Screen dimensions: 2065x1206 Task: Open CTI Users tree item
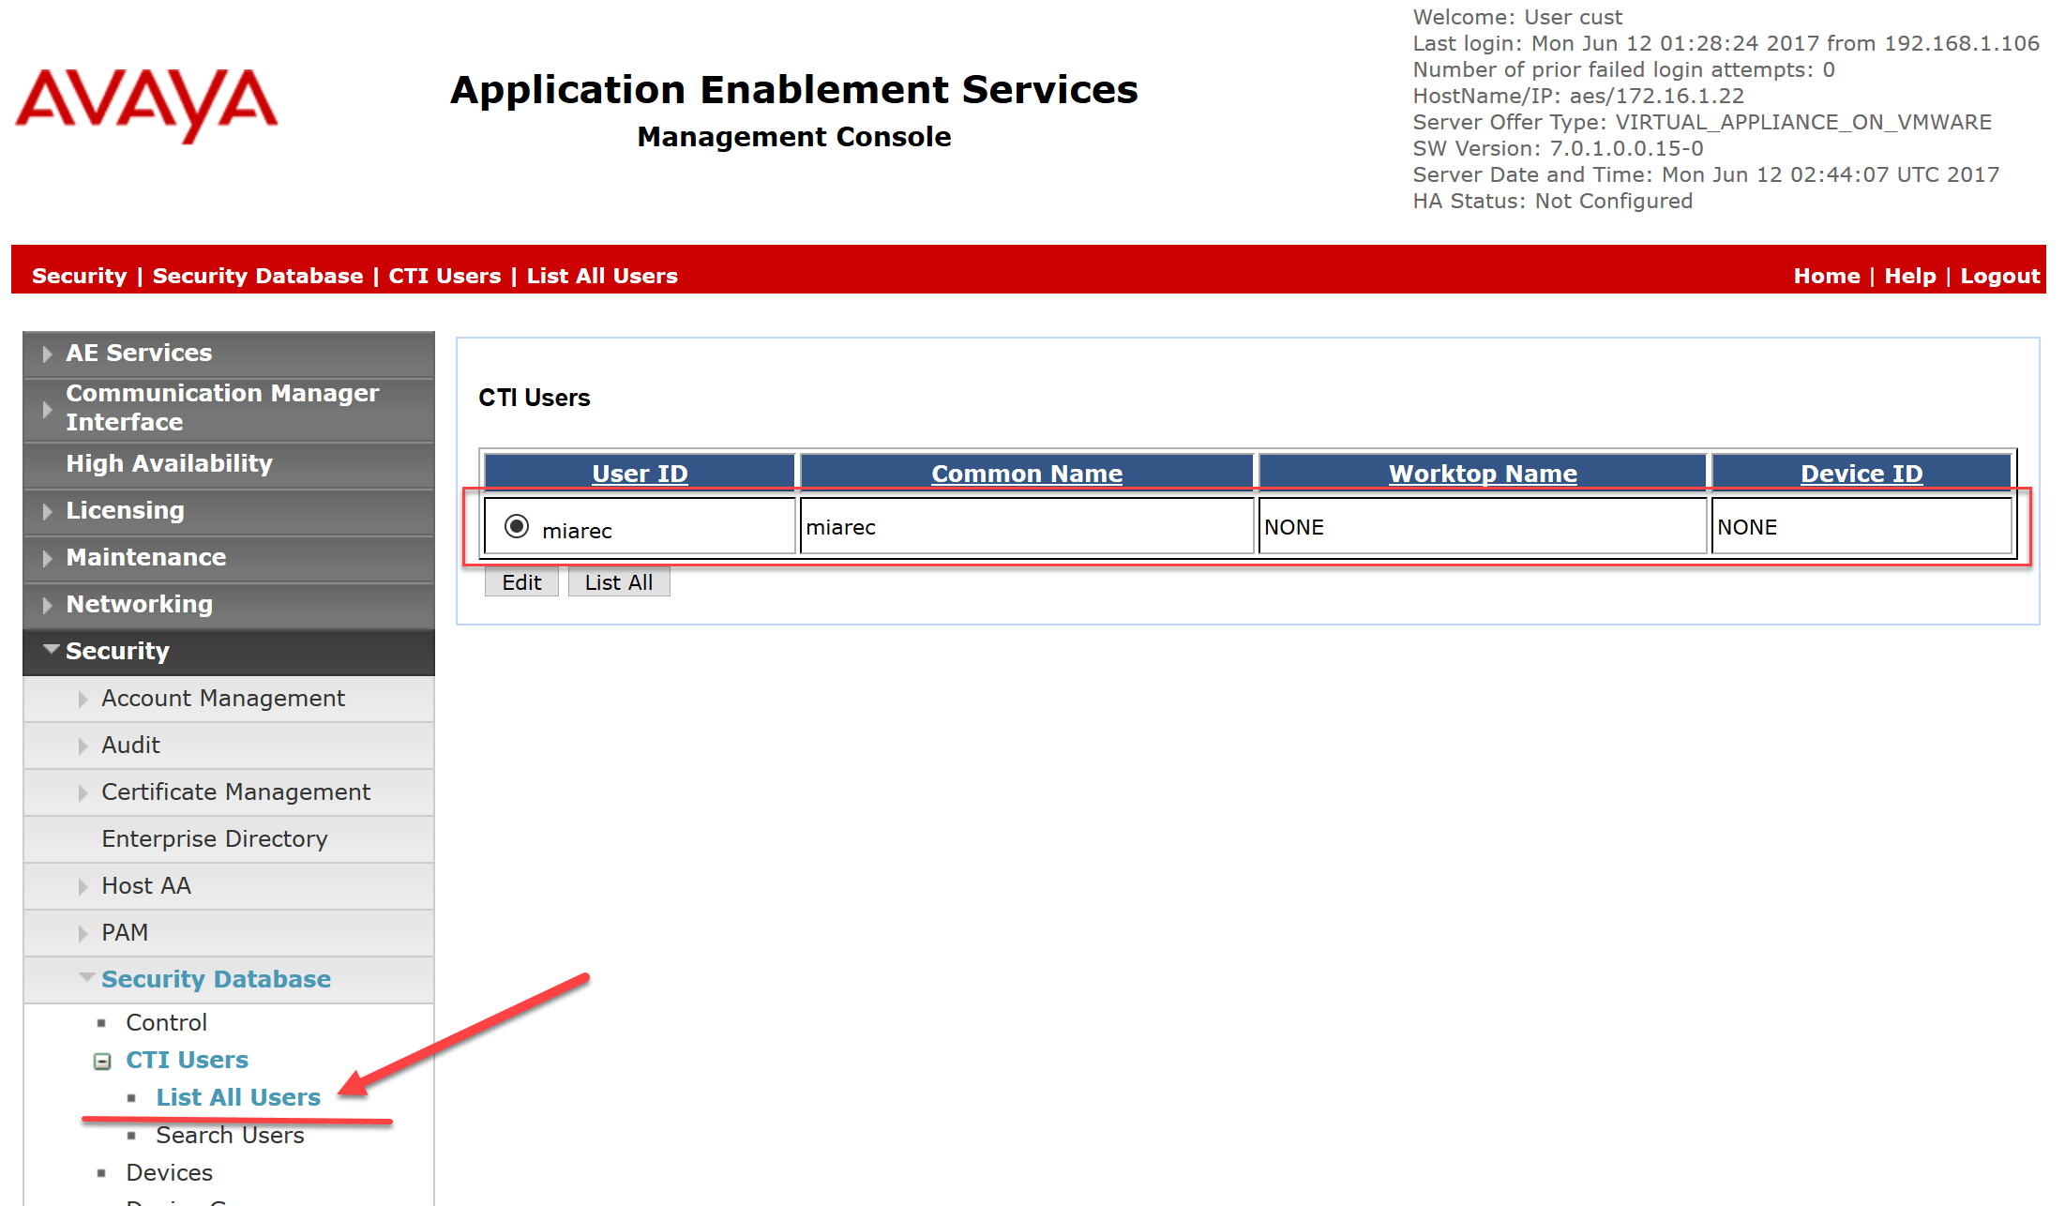187,1060
